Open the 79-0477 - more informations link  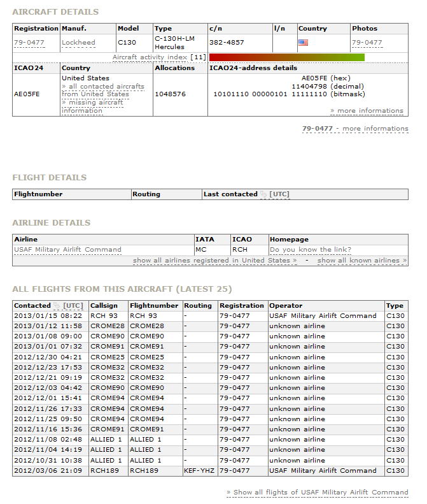tap(355, 129)
